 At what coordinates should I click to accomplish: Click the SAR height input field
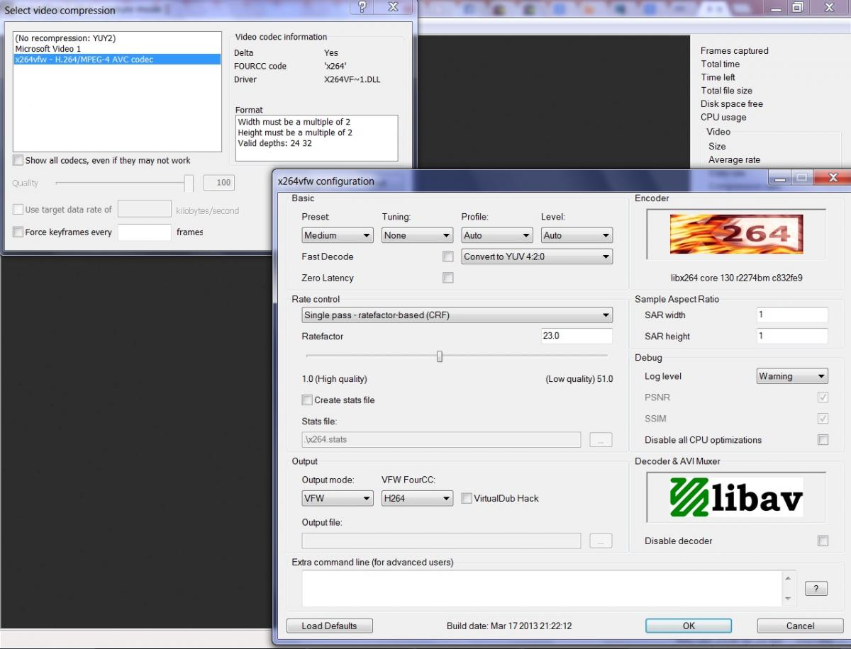click(792, 336)
